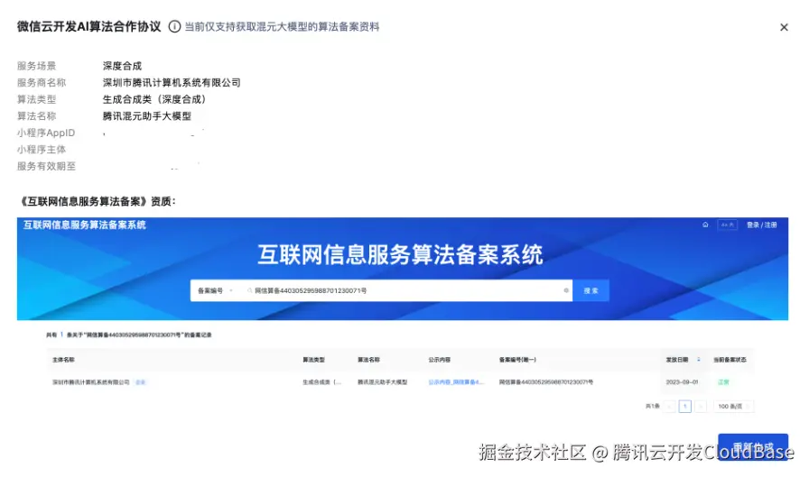Click the 当前仅支持获取混元大模型的算法备案资料 notice text
The width and height of the screenshot is (809, 477).
pyautogui.click(x=282, y=27)
